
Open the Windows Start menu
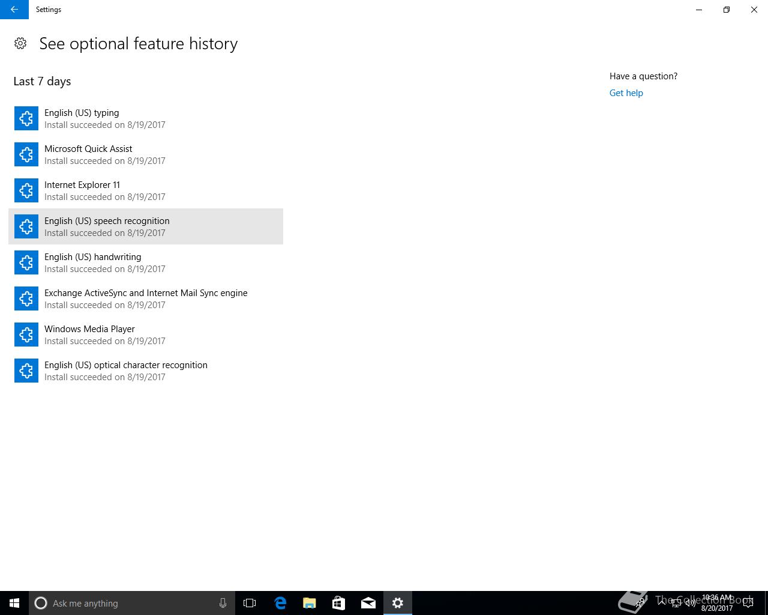point(14,603)
